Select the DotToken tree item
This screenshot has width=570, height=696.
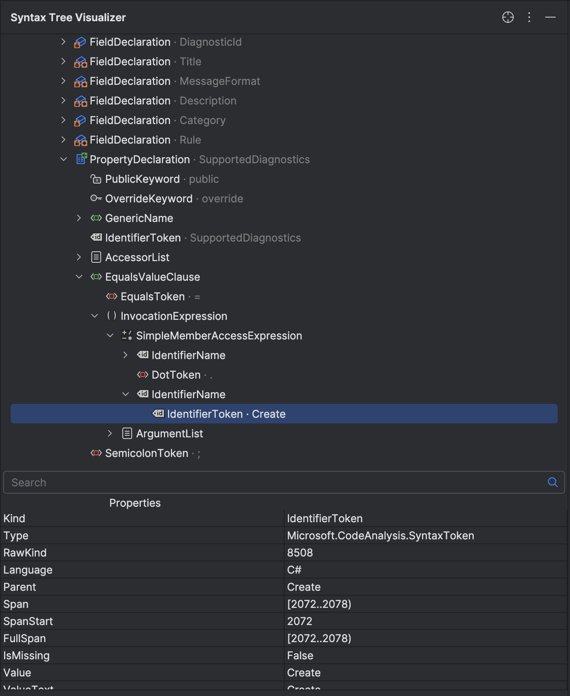pyautogui.click(x=176, y=375)
